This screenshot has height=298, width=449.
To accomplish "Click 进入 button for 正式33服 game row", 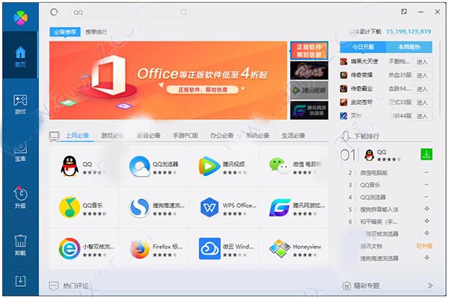I will 422,103.
